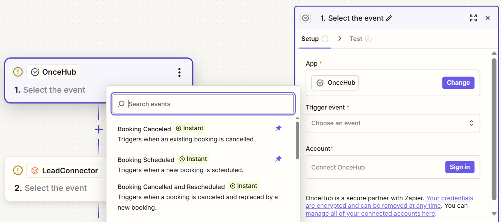Click the LeadConnector app chip in step 2
Viewport: 501px width, 222px height.
click(64, 171)
